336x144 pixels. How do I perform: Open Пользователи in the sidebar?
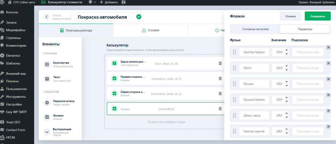[17, 89]
